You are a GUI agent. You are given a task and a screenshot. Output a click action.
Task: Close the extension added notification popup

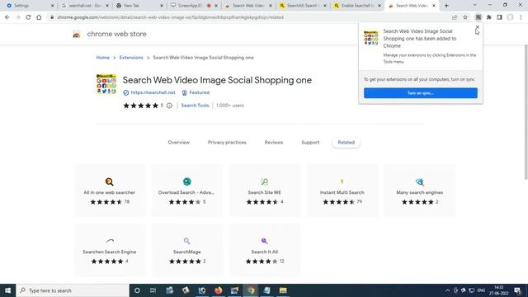(x=477, y=27)
